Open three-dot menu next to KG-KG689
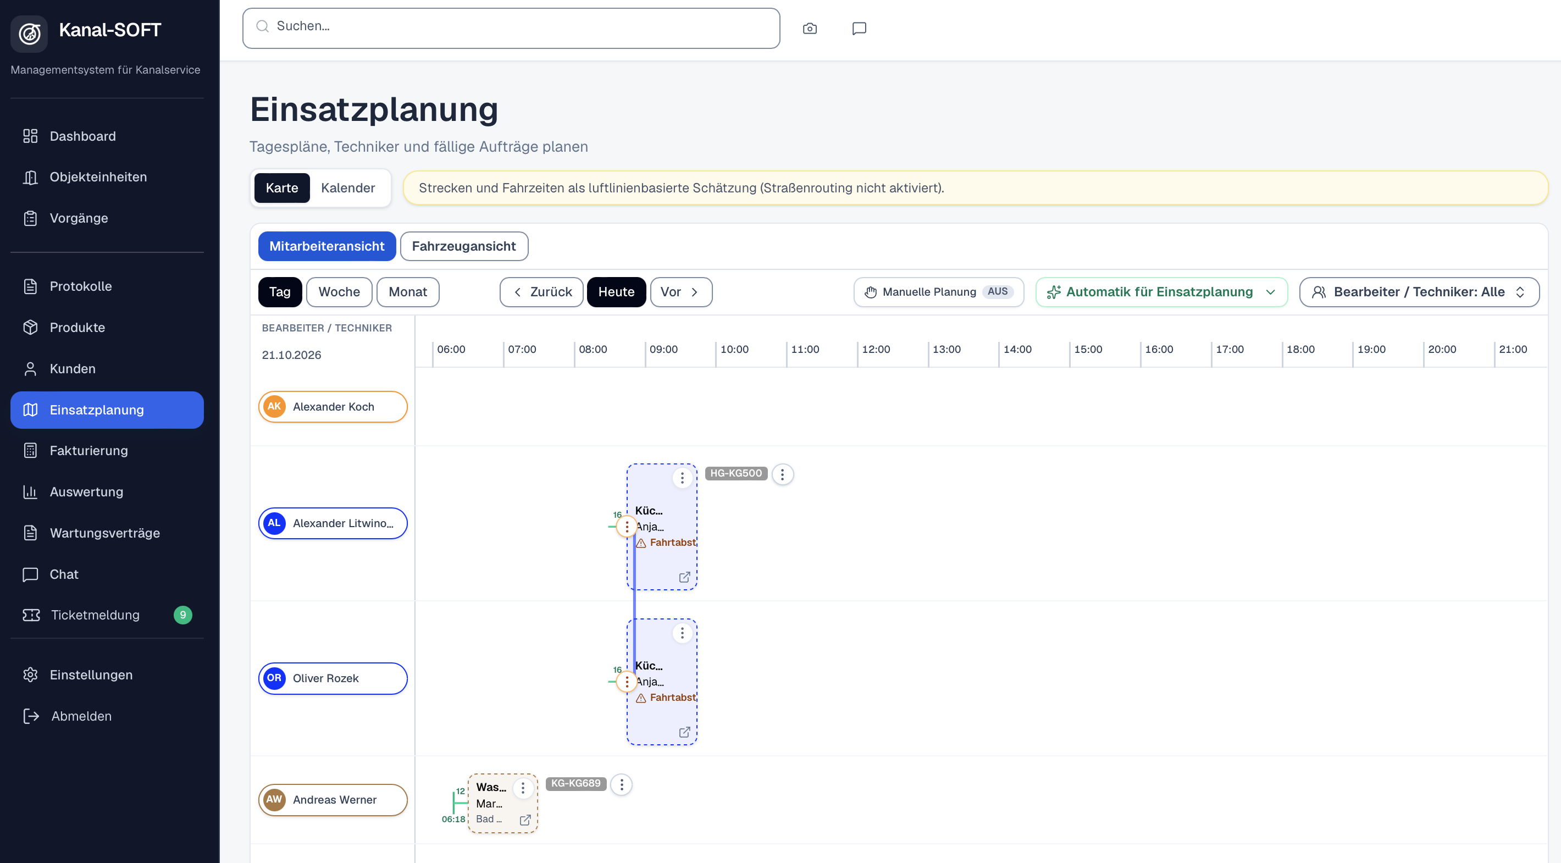This screenshot has width=1561, height=863. pyautogui.click(x=621, y=784)
